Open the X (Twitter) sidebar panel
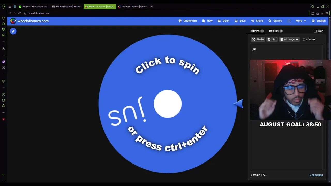Screen dimensions: 331x186 point(3,68)
